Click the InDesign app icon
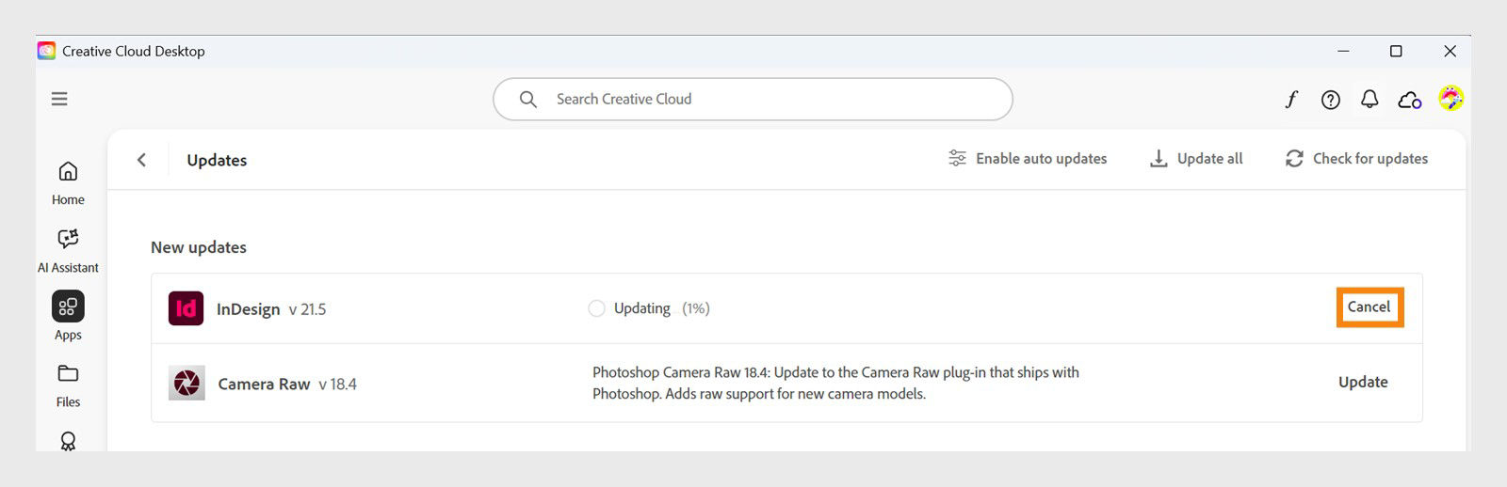The image size is (1507, 487). click(x=186, y=308)
